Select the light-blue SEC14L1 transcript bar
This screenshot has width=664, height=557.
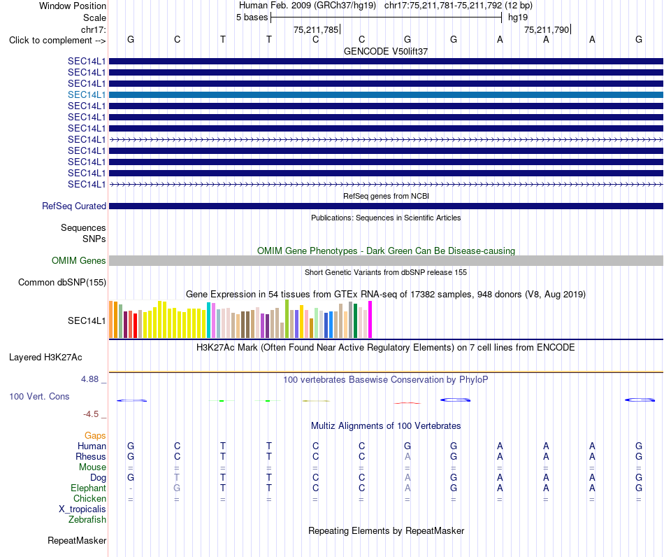coord(387,94)
